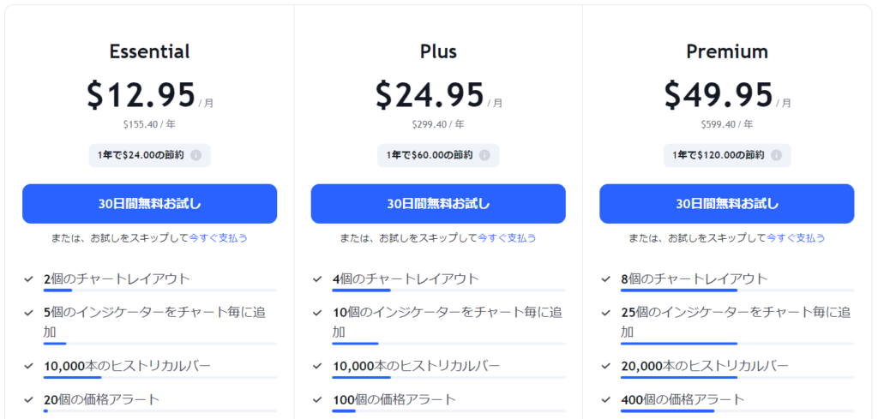Click checkmark next to Plus 100個の価格アラート

click(x=318, y=399)
